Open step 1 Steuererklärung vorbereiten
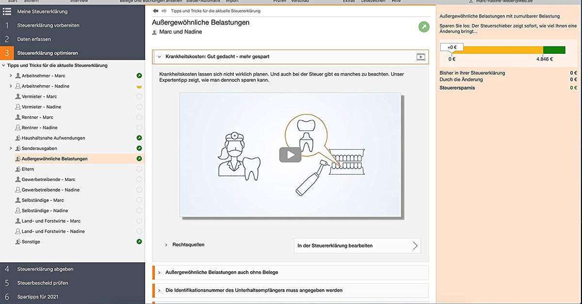 72,25
